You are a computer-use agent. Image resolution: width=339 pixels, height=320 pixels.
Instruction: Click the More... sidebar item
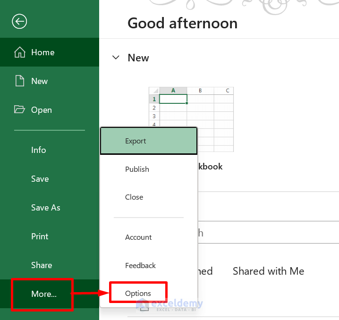click(50, 294)
